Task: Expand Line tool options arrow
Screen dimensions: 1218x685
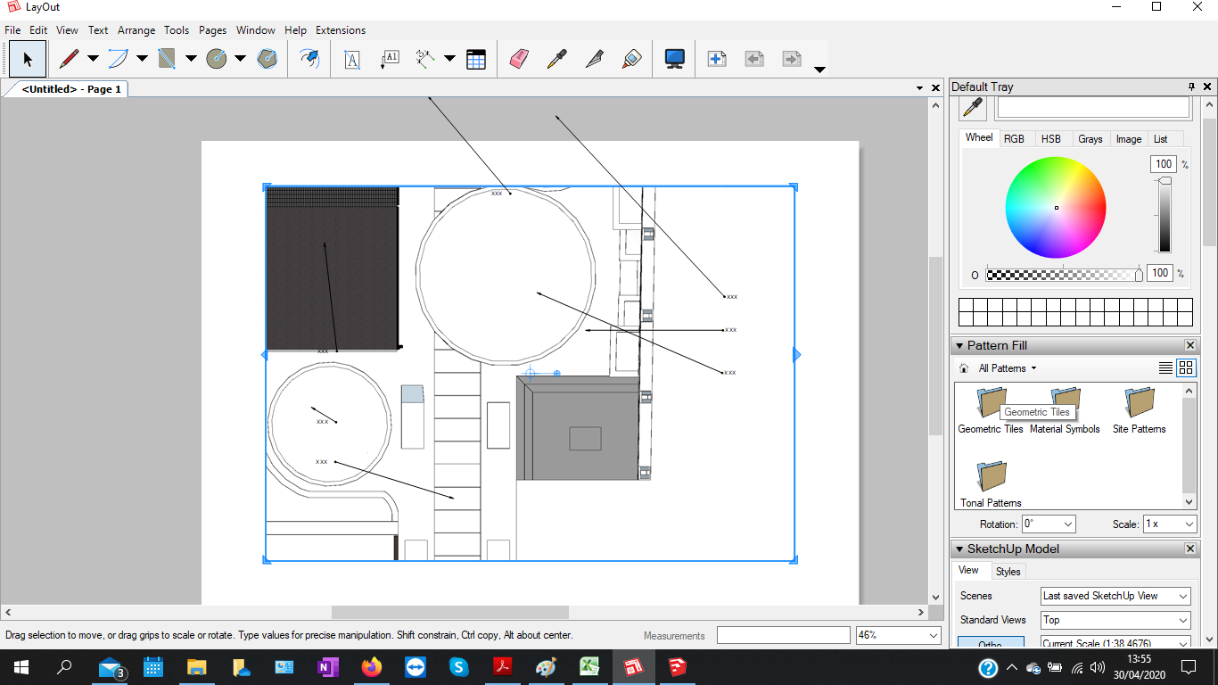Action: [93, 59]
